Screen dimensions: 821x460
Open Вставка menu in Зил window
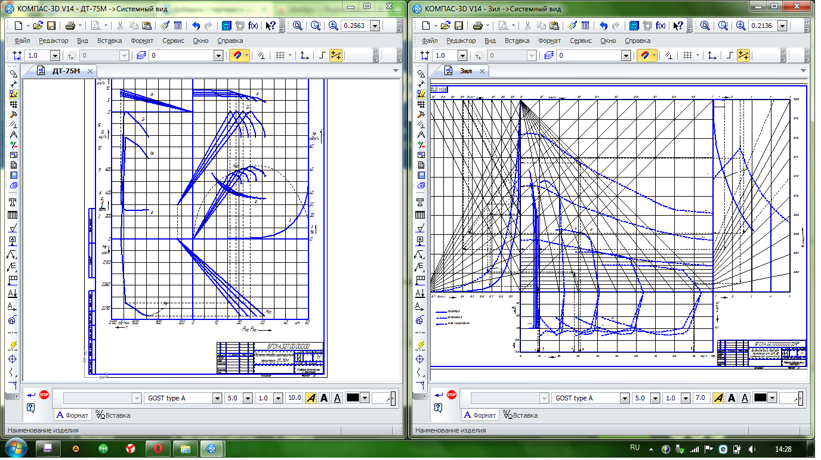[517, 41]
